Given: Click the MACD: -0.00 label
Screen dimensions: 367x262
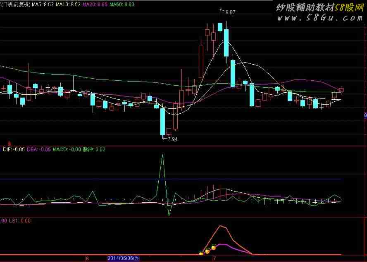Looking at the screenshot, I should point(67,150).
